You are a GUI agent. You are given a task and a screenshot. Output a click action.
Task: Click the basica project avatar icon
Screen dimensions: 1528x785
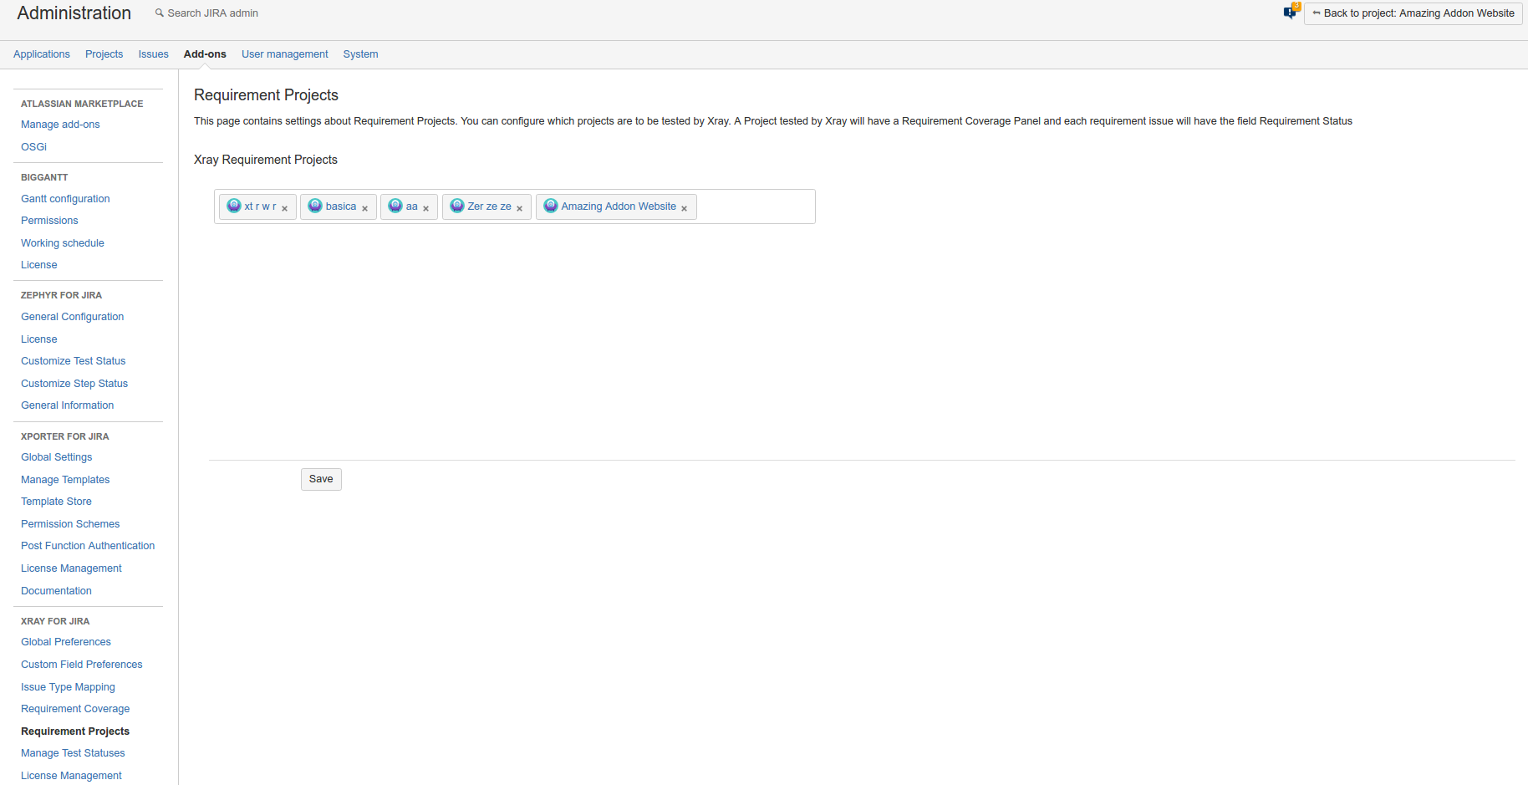315,206
